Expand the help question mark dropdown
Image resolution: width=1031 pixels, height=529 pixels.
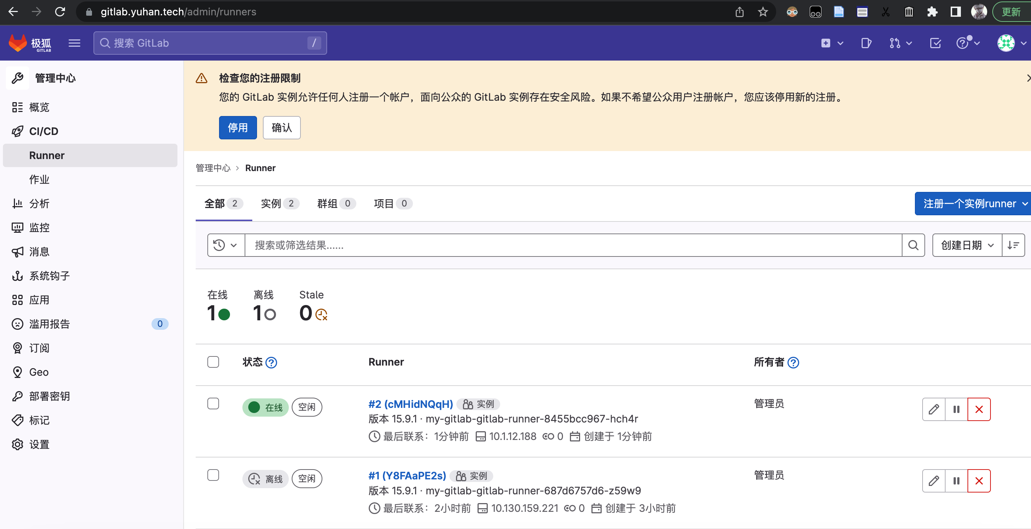click(968, 43)
